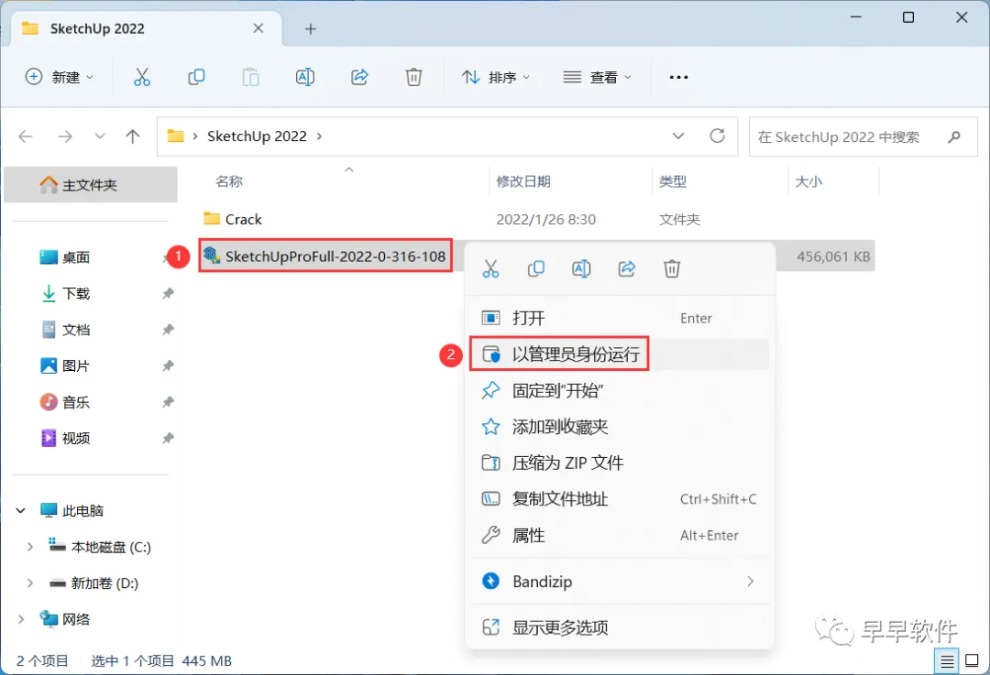Viewport: 990px width, 675px height.
Task: Select 以管理员身份运行 in context menu
Action: tap(620, 354)
